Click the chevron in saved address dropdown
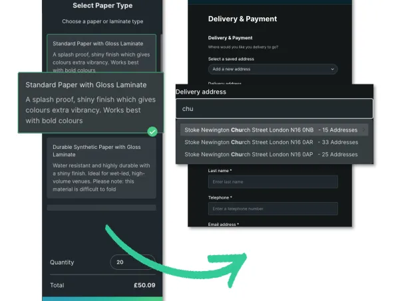Viewport: 402px width, 301px height. 331,69
